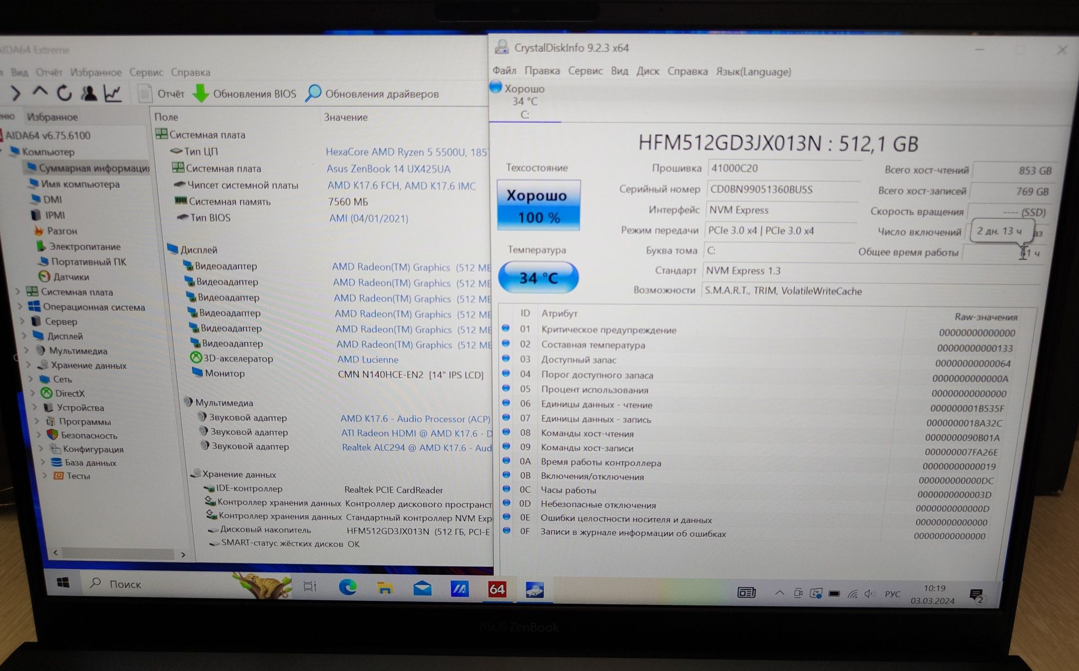The height and width of the screenshot is (671, 1079).
Task: Select Имя компьютера tree item
Action: [74, 184]
